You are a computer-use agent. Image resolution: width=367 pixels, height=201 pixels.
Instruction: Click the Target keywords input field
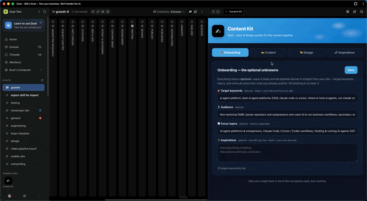[x=288, y=98]
